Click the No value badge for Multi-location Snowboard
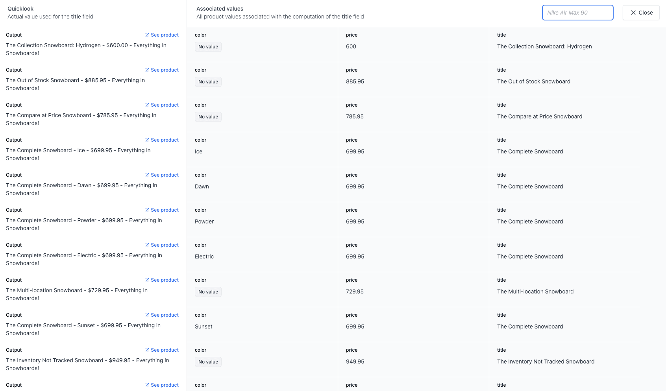The image size is (666, 391). click(208, 291)
